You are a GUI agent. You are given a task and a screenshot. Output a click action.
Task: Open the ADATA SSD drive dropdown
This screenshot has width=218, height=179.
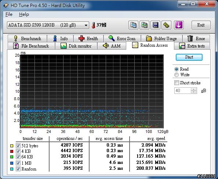(x=48, y=25)
